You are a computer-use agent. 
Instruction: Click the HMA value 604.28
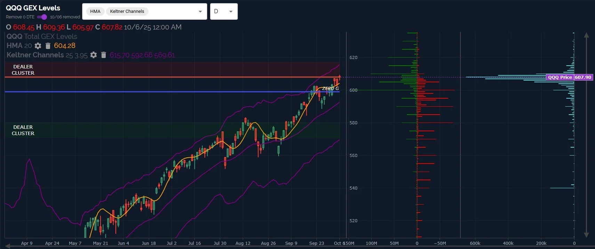64,46
